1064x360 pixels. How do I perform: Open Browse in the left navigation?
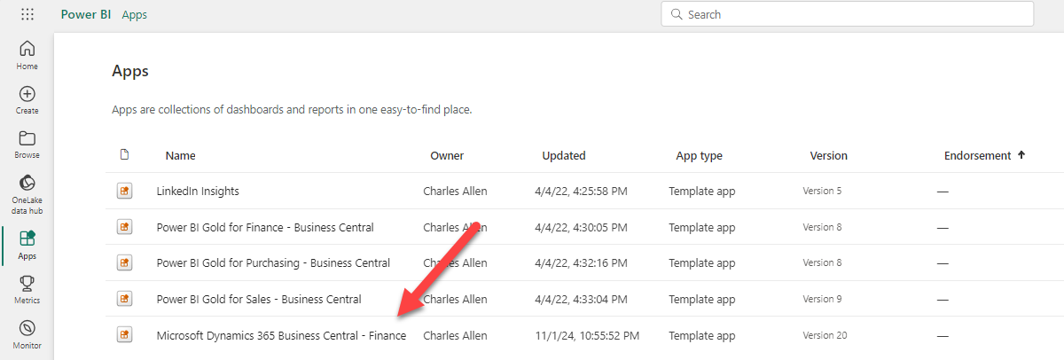[27, 144]
